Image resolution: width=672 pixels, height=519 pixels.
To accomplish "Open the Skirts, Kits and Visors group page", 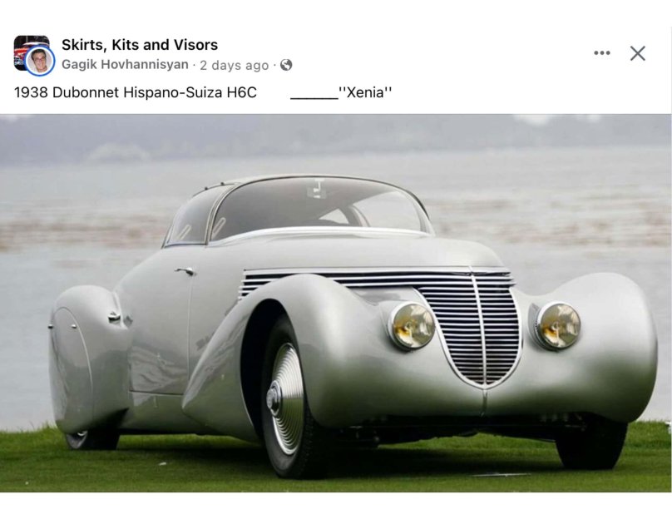I will tap(140, 45).
